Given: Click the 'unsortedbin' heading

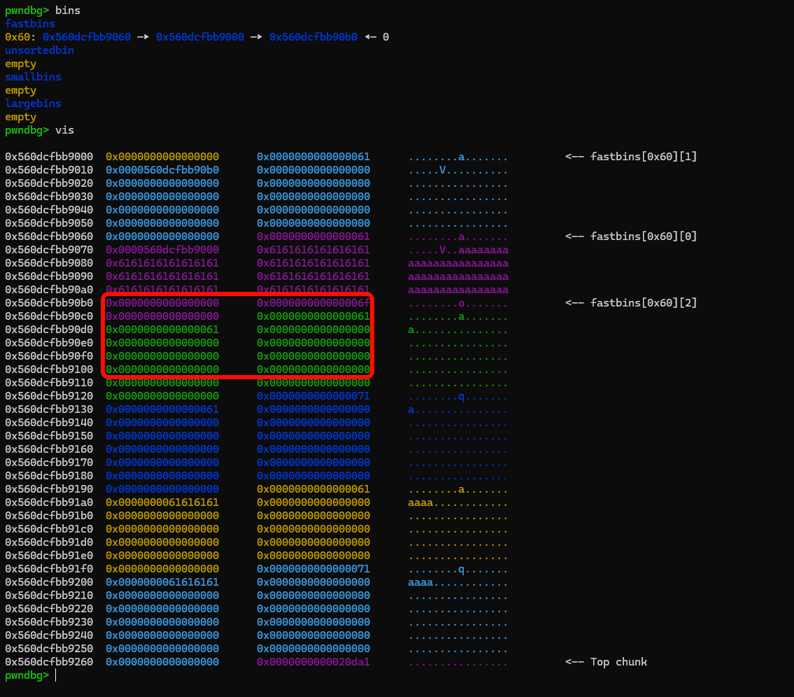Looking at the screenshot, I should [39, 50].
